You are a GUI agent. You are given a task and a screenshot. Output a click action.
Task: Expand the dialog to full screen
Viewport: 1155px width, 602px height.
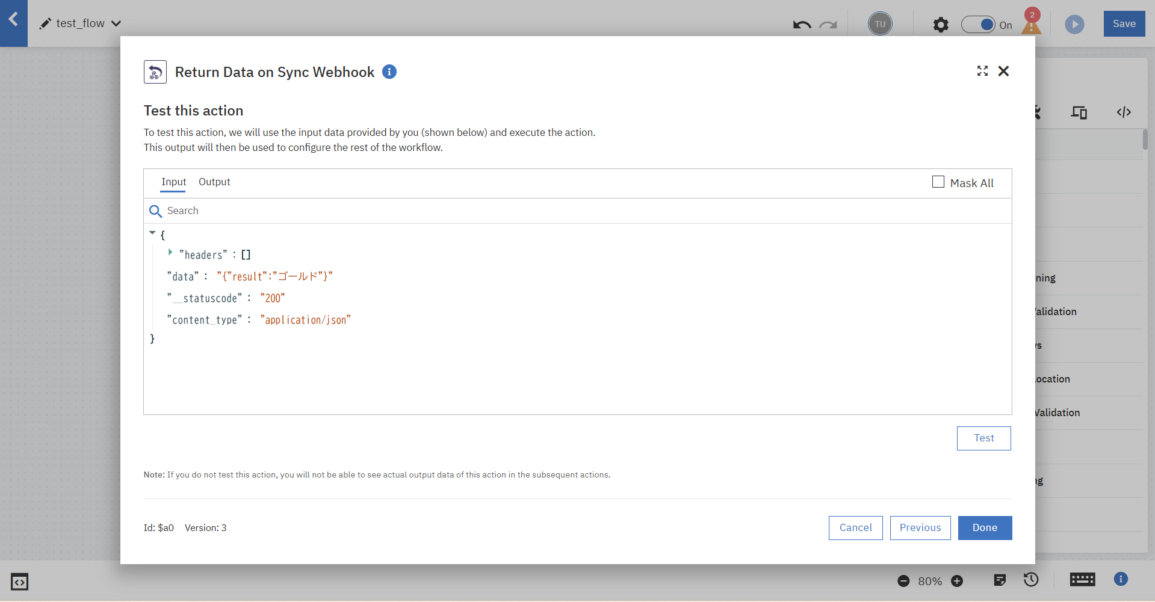983,71
